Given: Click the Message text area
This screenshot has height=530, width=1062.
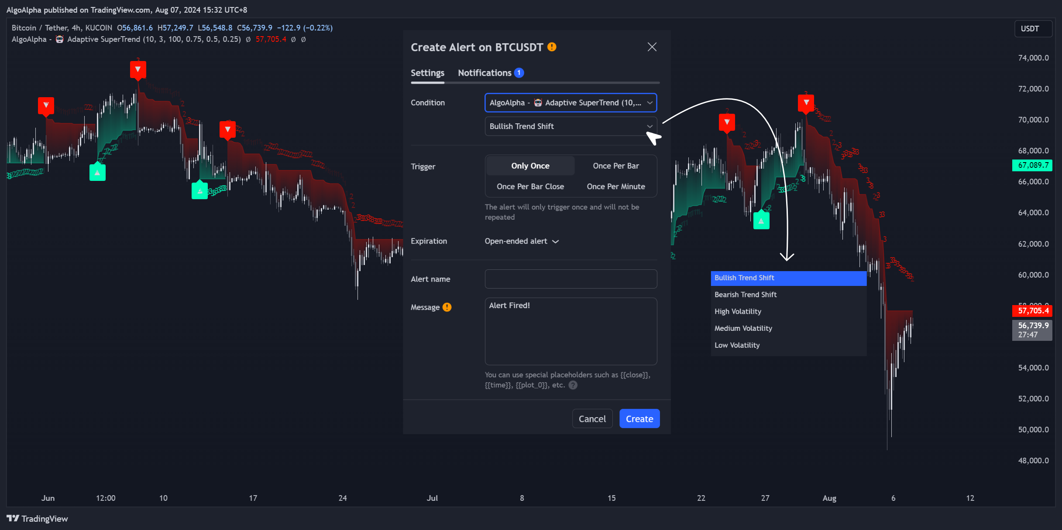Looking at the screenshot, I should (x=571, y=331).
